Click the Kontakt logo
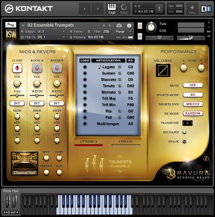This screenshot has height=217, width=215. coord(29,8)
